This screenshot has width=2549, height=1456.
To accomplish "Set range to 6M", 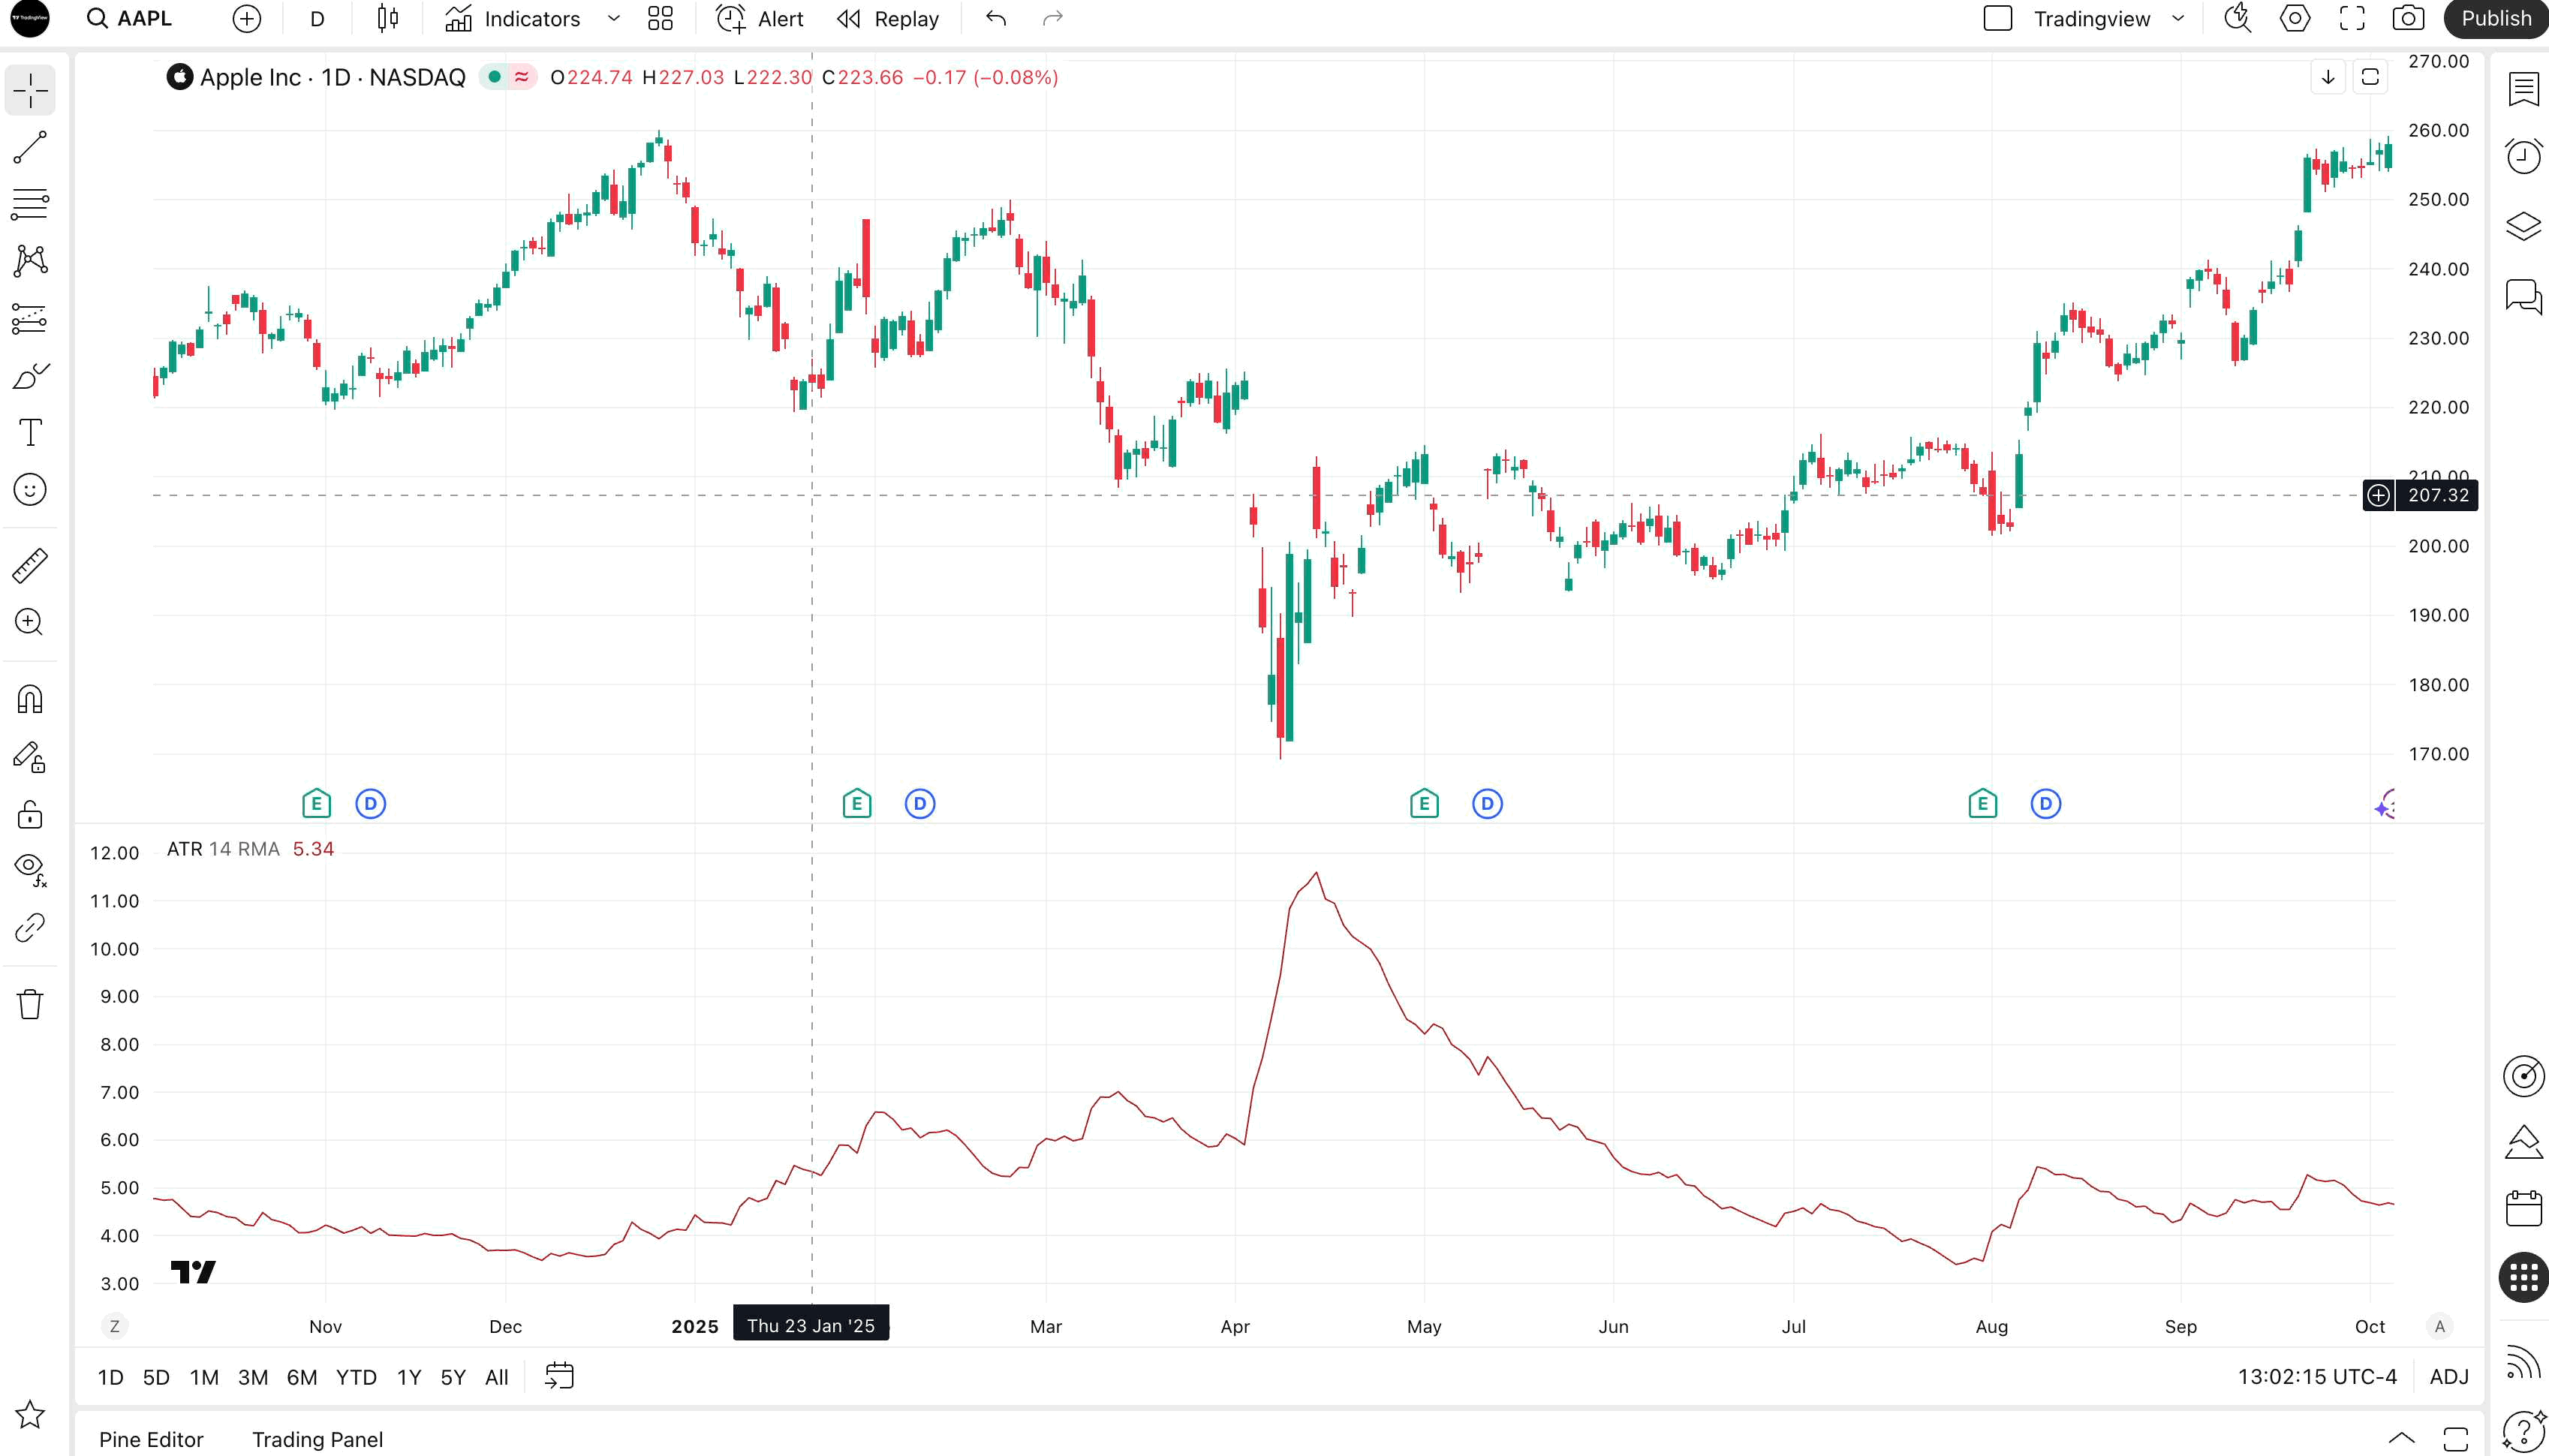I will [x=301, y=1377].
